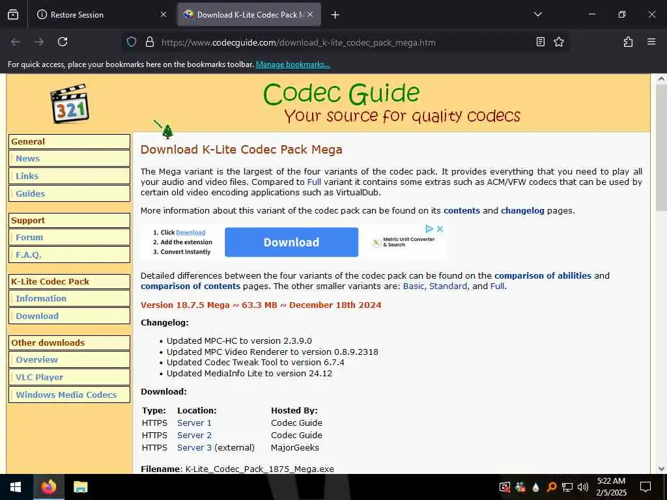Toggle Reader View icon in address bar
Image resolution: width=667 pixels, height=500 pixels.
[x=540, y=42]
